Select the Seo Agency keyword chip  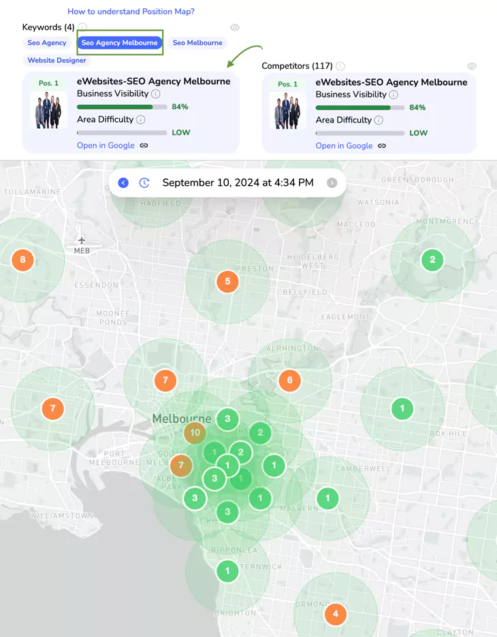tap(47, 43)
